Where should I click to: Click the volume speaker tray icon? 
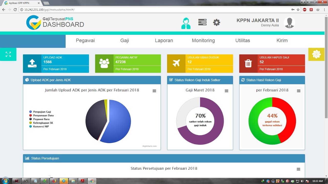[x=302, y=181]
